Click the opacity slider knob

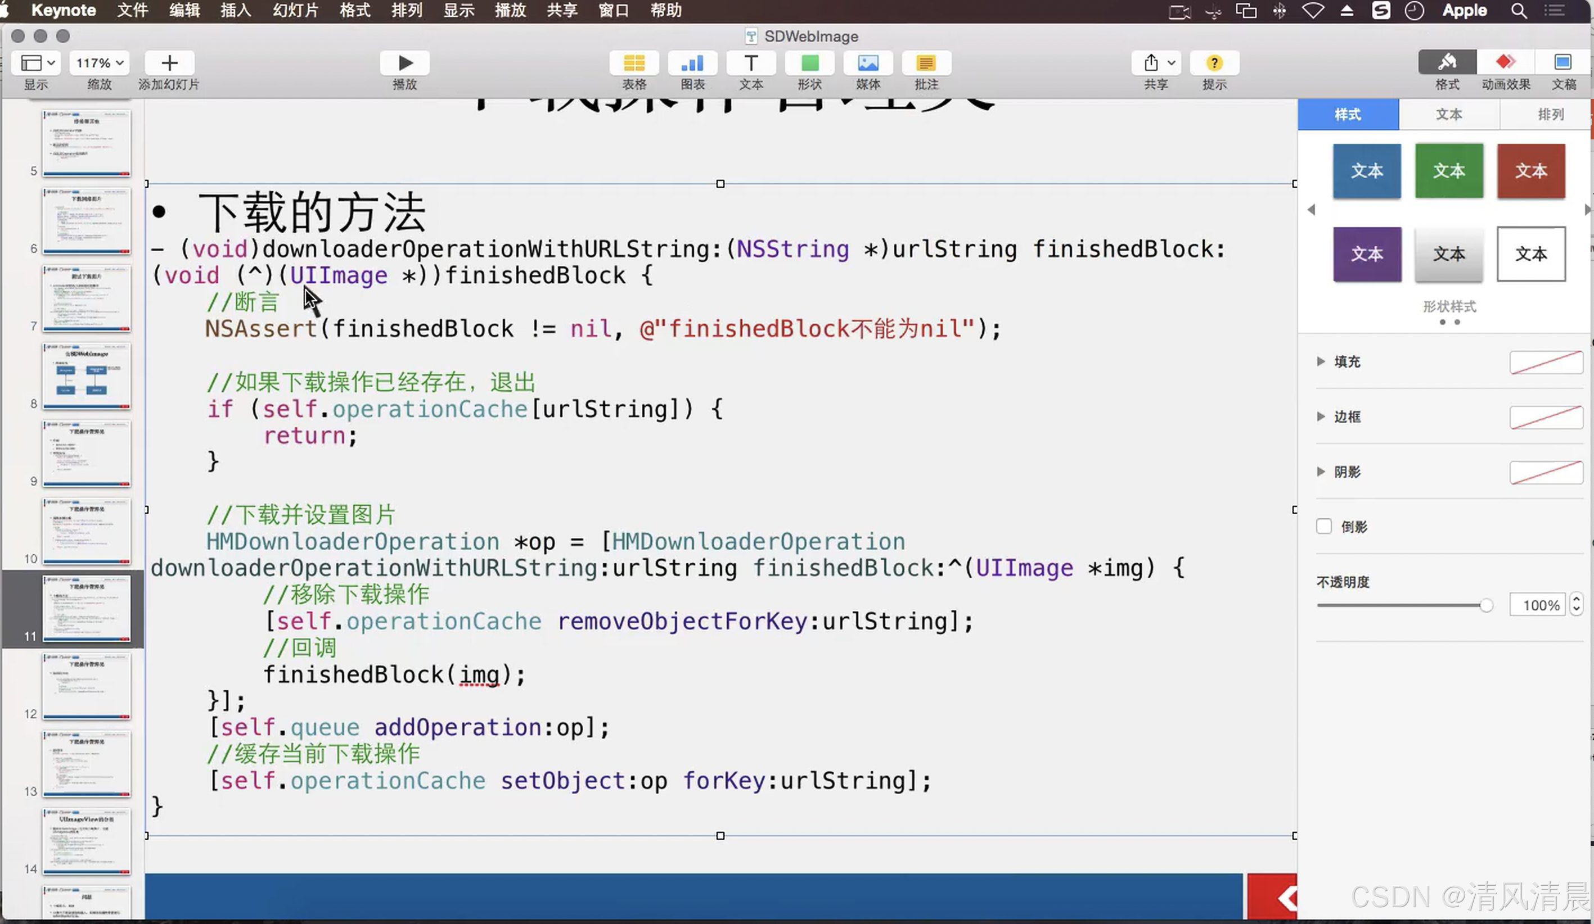tap(1486, 605)
